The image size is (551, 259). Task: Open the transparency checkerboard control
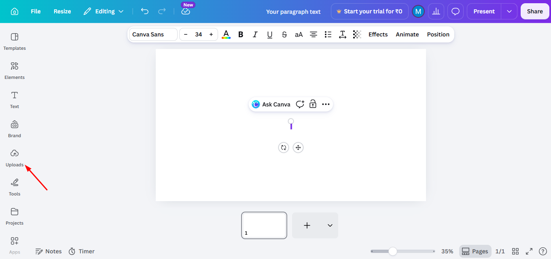[x=357, y=34]
